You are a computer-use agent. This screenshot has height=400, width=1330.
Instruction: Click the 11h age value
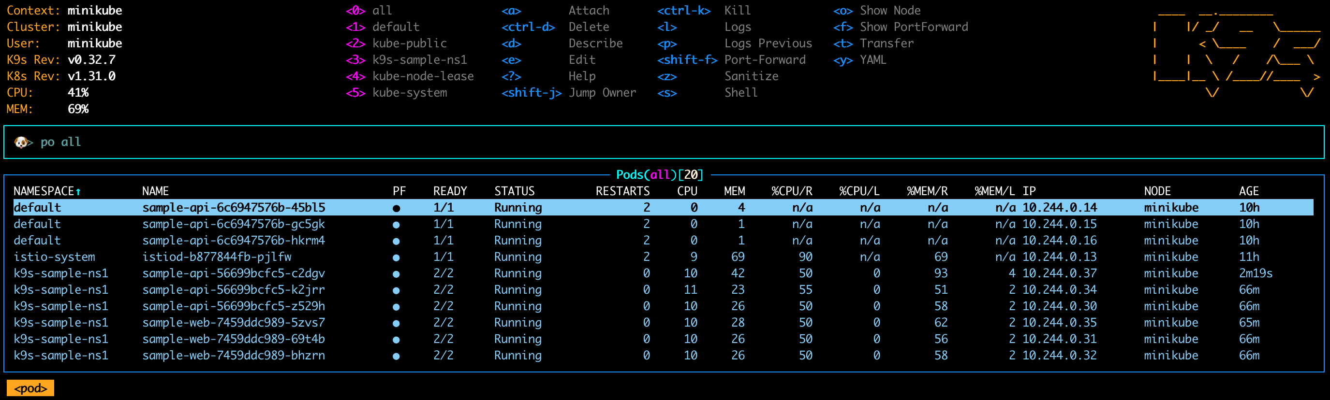(x=1249, y=257)
